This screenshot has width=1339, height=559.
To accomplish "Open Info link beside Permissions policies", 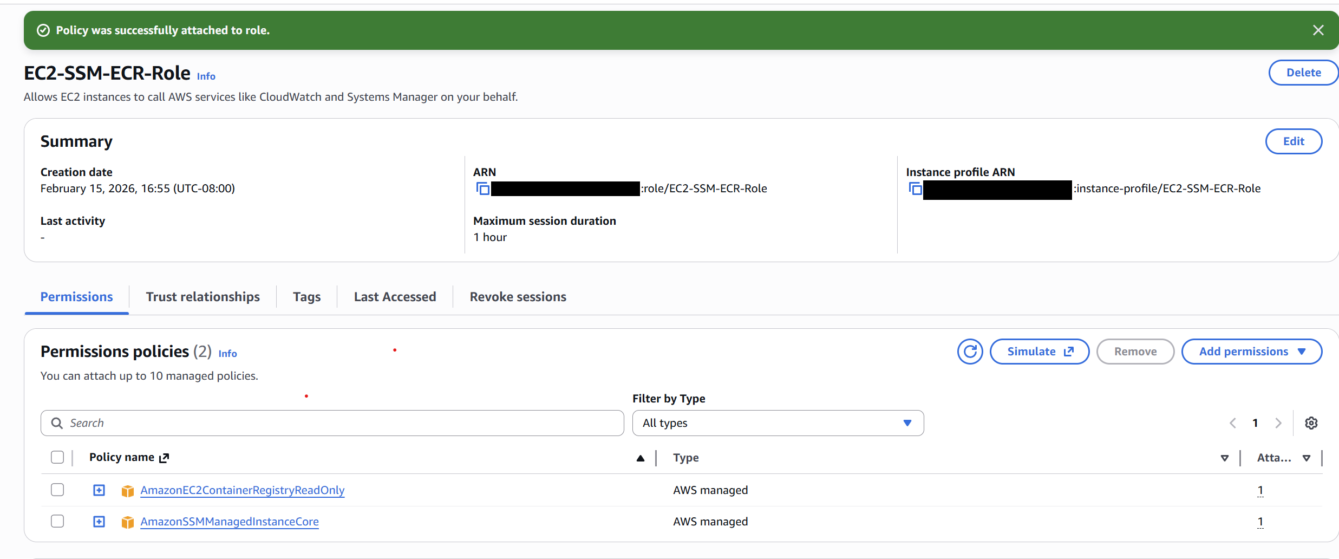I will pyautogui.click(x=228, y=354).
